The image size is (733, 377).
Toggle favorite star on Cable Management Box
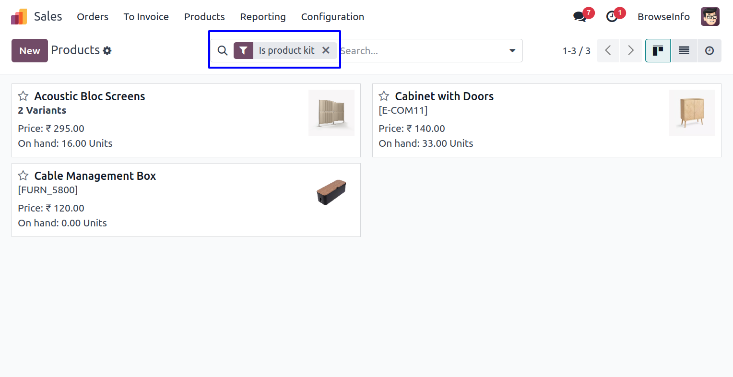[x=23, y=176]
